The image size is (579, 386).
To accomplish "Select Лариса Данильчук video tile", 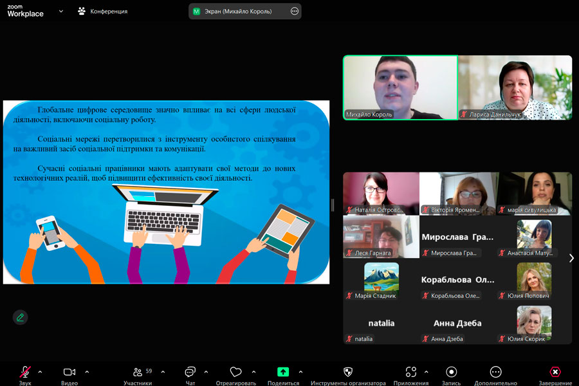I will (515, 87).
